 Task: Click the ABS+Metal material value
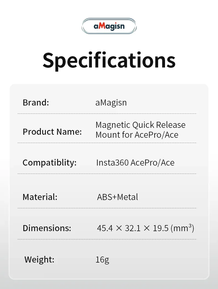(118, 197)
